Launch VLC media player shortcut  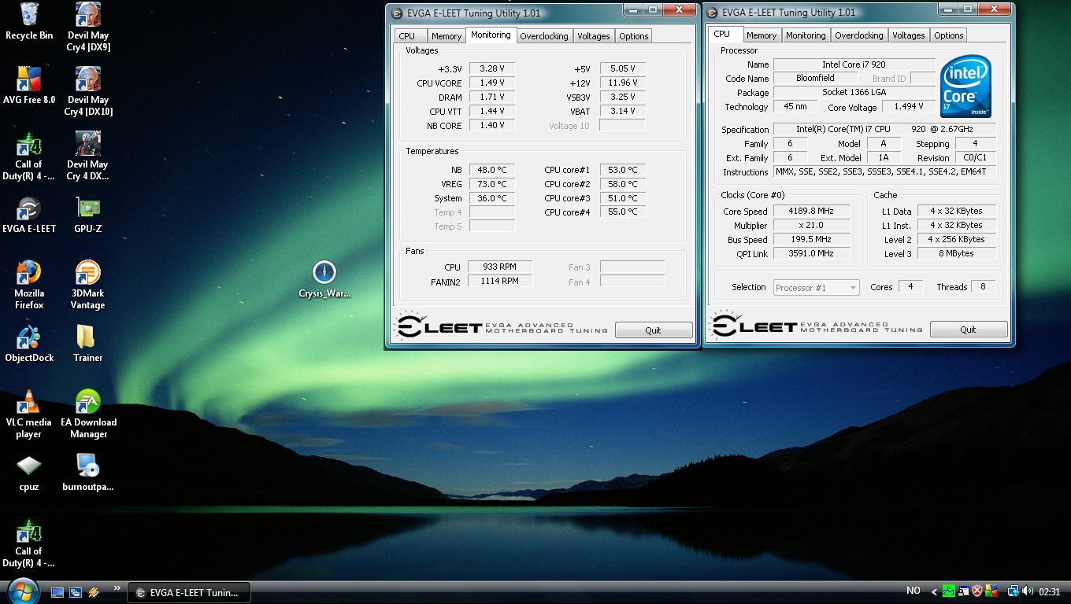(29, 414)
